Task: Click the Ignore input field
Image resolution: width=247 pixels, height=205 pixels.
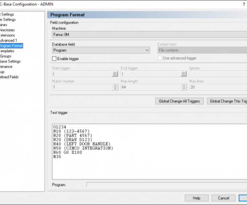Action: pos(218,74)
